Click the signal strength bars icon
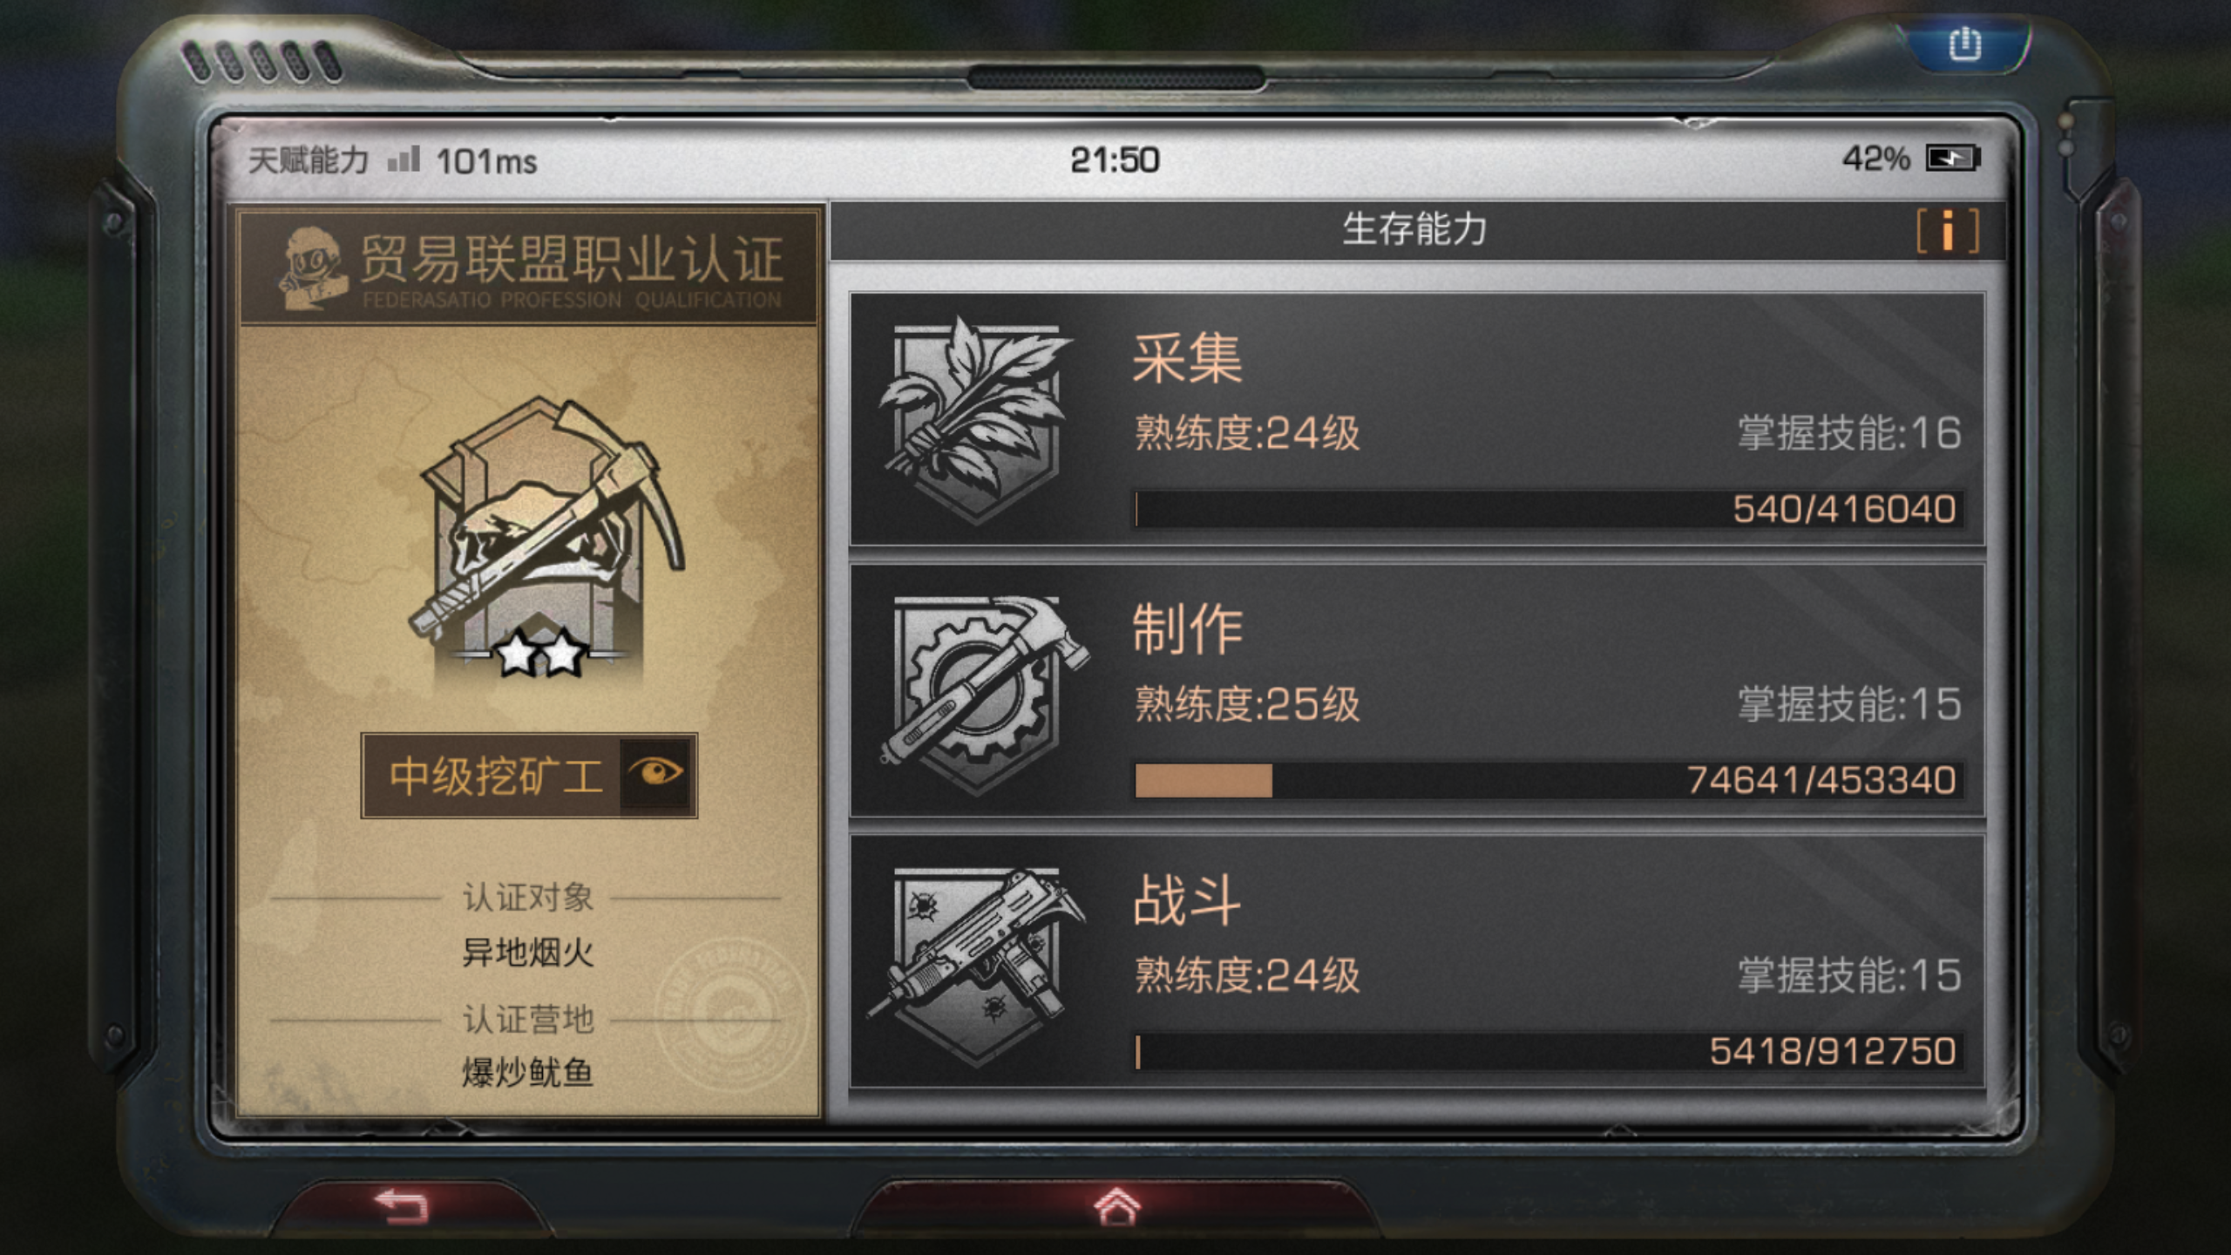The width and height of the screenshot is (2231, 1255). click(404, 159)
